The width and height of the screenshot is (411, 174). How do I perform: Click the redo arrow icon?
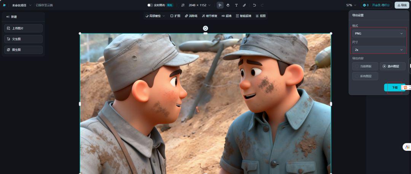coord(262,5)
